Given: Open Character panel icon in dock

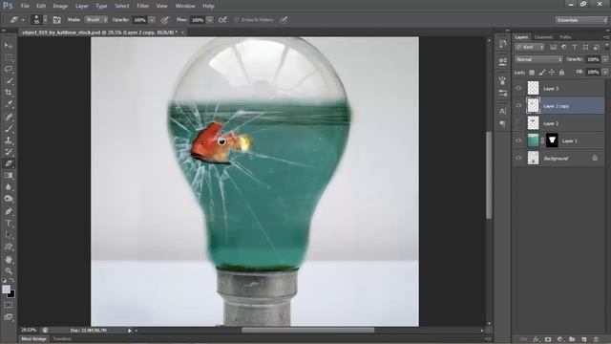Looking at the screenshot, I should (x=503, y=111).
